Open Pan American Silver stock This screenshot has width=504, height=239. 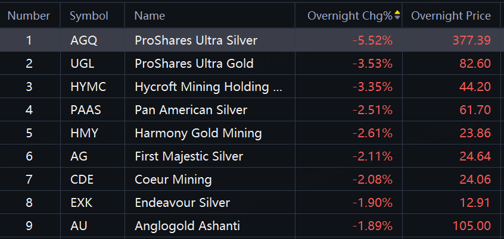[191, 110]
